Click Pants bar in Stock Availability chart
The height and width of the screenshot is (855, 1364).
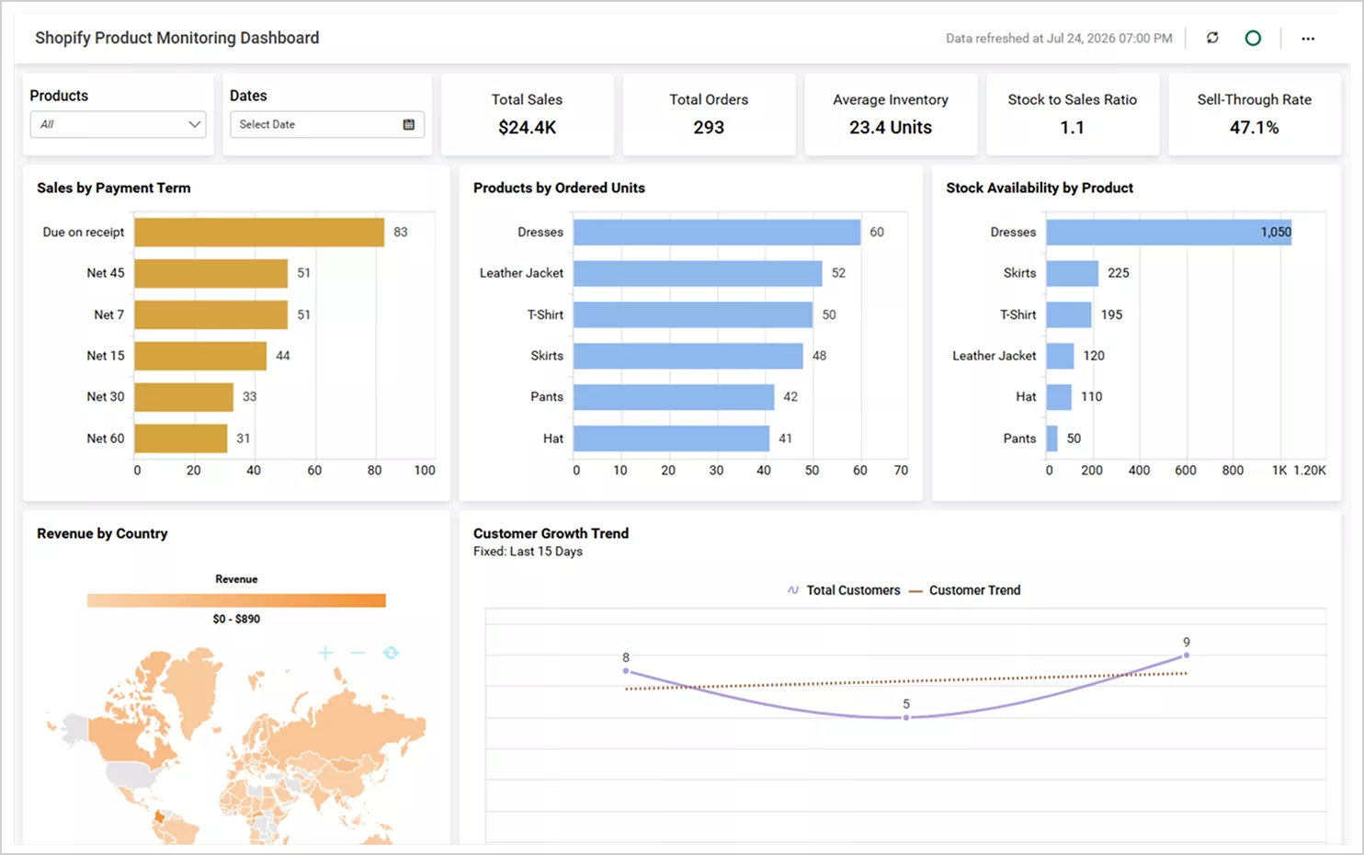1052,439
